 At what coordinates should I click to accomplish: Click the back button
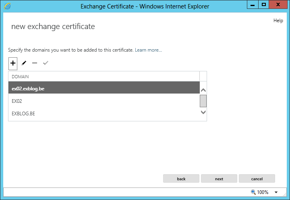click(181, 179)
